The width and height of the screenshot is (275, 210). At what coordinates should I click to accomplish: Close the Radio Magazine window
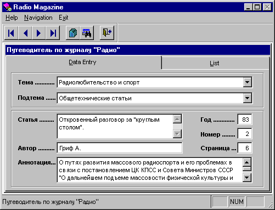point(267,7)
